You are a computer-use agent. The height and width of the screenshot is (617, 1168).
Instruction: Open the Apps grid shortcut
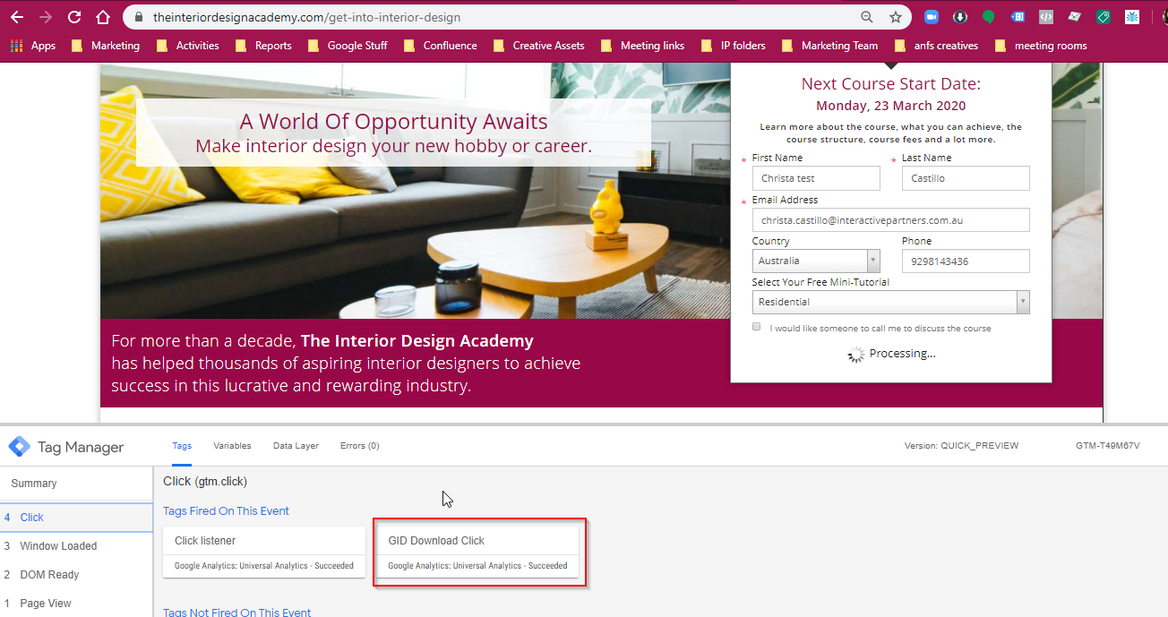point(33,46)
